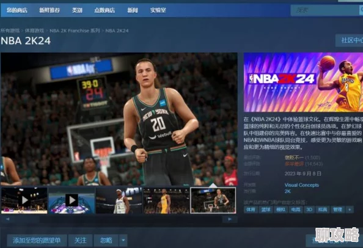Screen dimensions: 363x248
Task: Select the 管理 tag
Action: (337, 210)
